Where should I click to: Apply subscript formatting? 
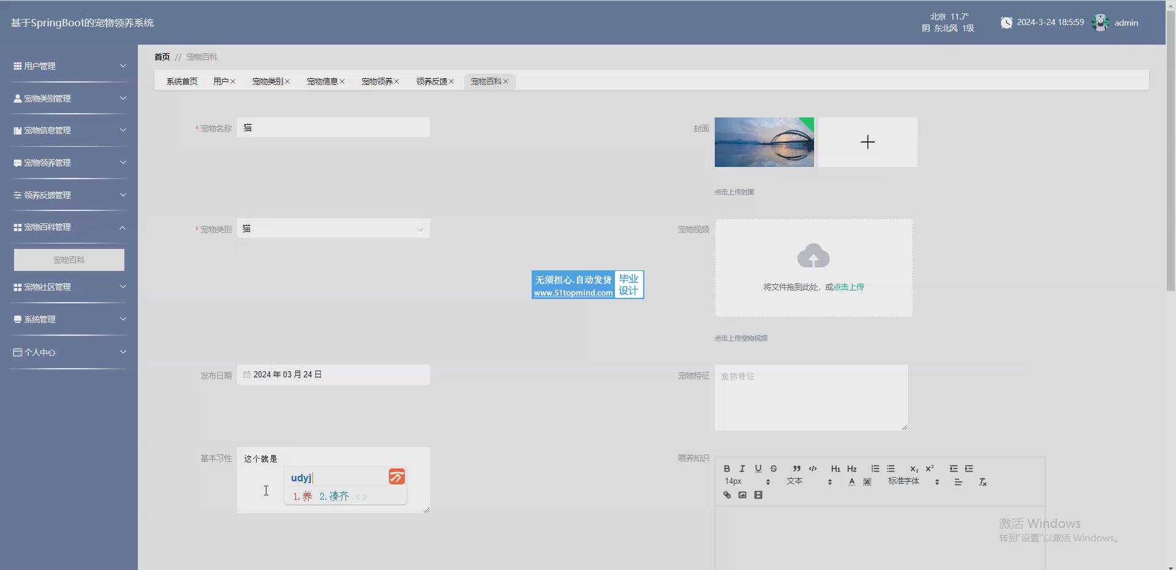click(914, 468)
